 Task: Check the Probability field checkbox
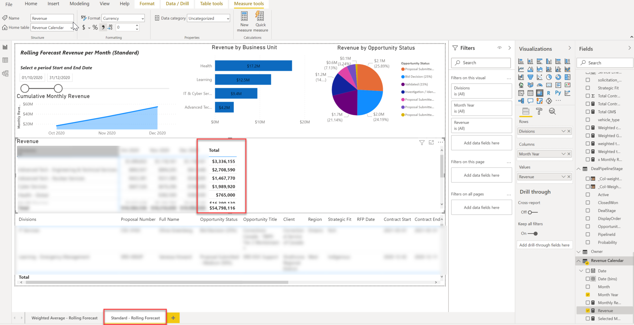[x=588, y=243]
